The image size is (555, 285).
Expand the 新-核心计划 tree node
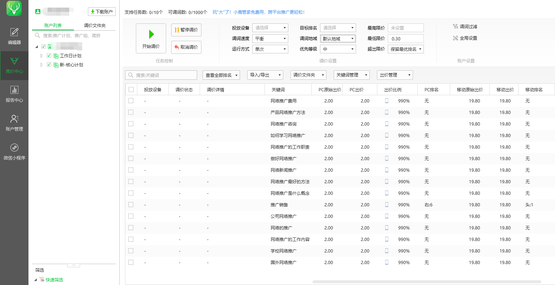42,65
